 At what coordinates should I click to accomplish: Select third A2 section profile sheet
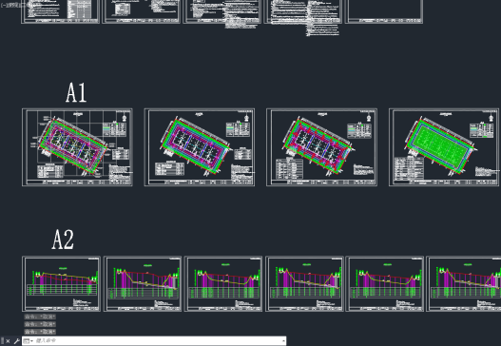223,283
